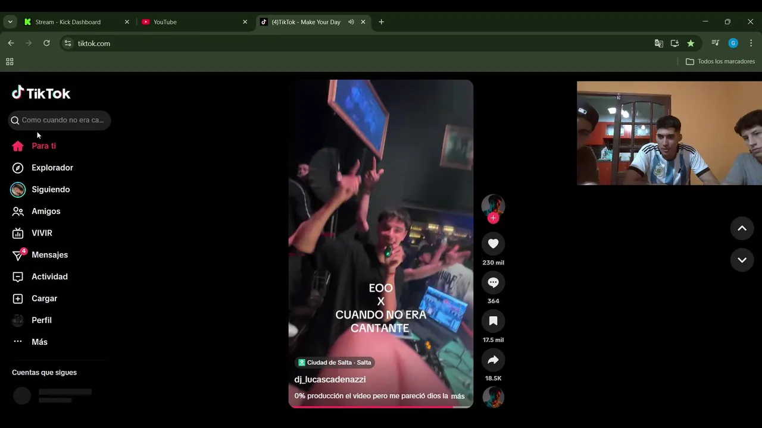The image size is (762, 428).
Task: Click the Para ti home icon
Action: (x=18, y=146)
